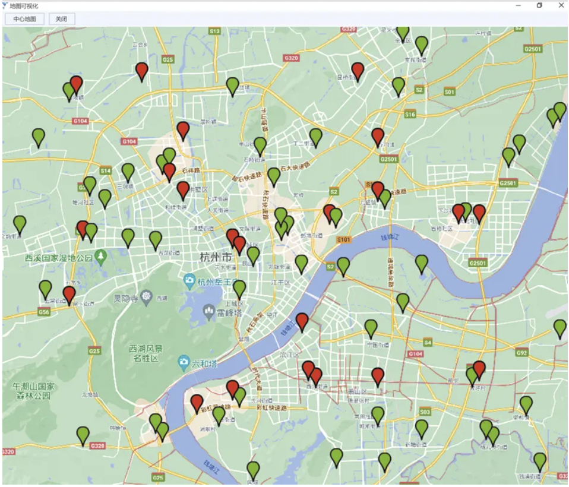Click the 杭州岳王庙 camera icon
The height and width of the screenshot is (487, 569).
(x=189, y=280)
